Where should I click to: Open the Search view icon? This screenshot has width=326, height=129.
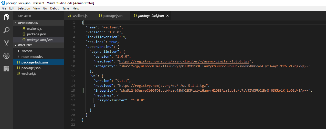(6, 30)
